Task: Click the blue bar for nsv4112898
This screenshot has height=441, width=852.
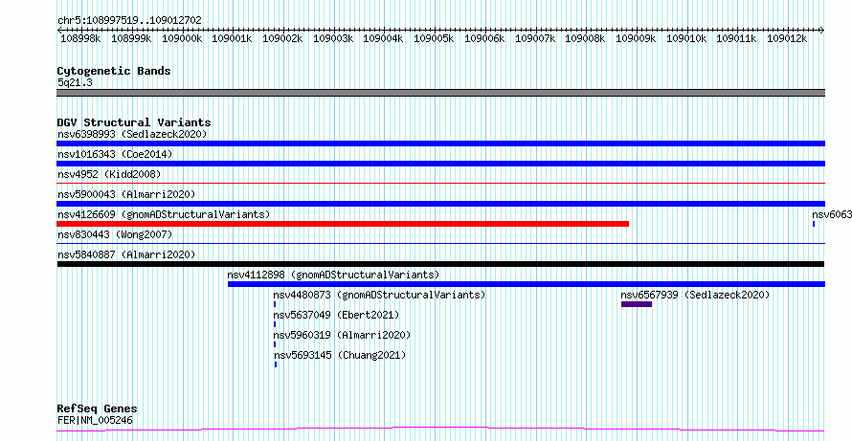Action: 527,284
